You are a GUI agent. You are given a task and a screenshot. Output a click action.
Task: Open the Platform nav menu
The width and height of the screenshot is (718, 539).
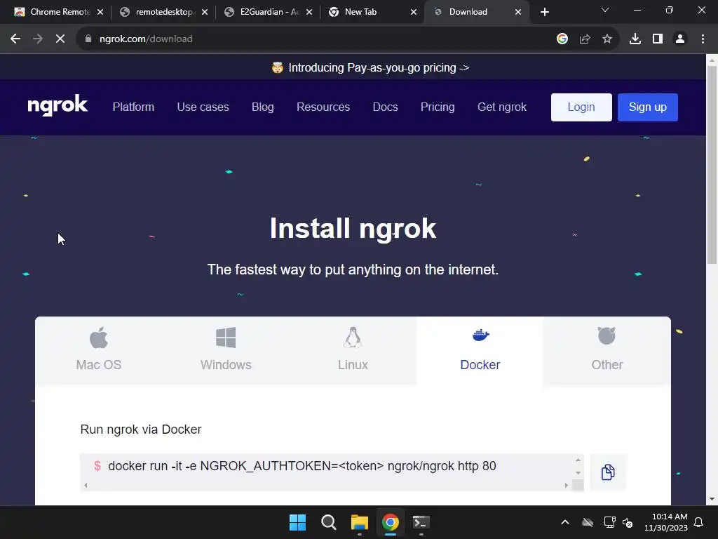coord(133,107)
